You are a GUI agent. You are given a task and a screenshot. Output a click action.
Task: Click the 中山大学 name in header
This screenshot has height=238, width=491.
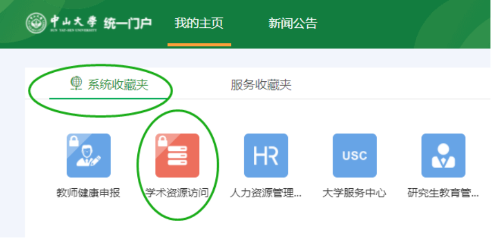pyautogui.click(x=73, y=22)
